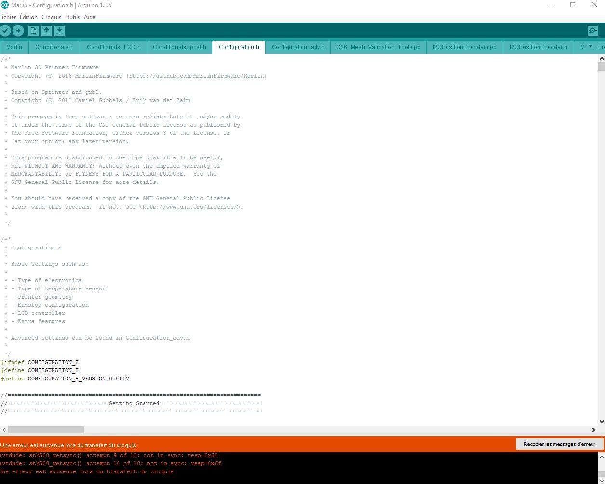Switch to the Conditionals.h tab

point(54,47)
